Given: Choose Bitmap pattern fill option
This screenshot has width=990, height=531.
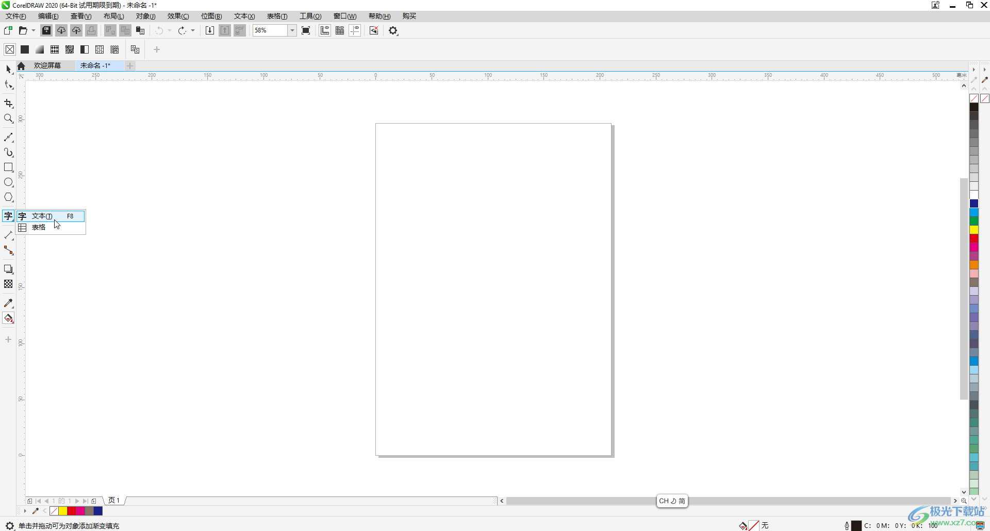Looking at the screenshot, I should pos(70,49).
